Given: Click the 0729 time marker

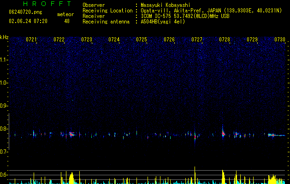Looking at the screenshot, I should [x=252, y=40].
